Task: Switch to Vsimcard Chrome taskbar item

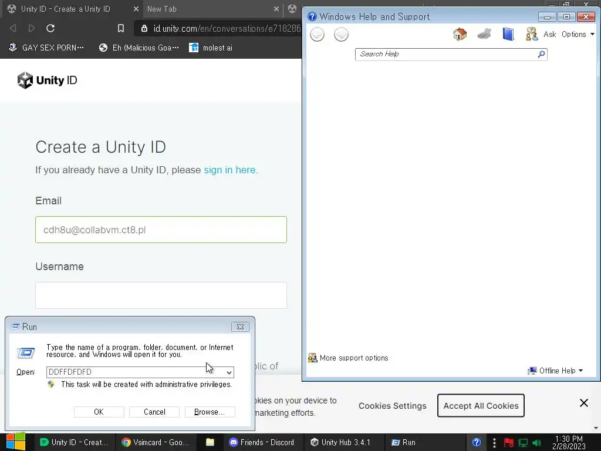Action: 156,442
